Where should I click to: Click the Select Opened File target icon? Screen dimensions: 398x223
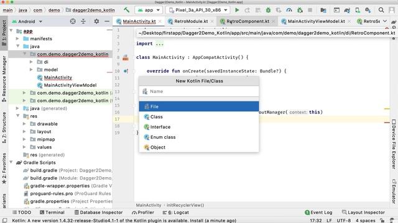click(73, 22)
